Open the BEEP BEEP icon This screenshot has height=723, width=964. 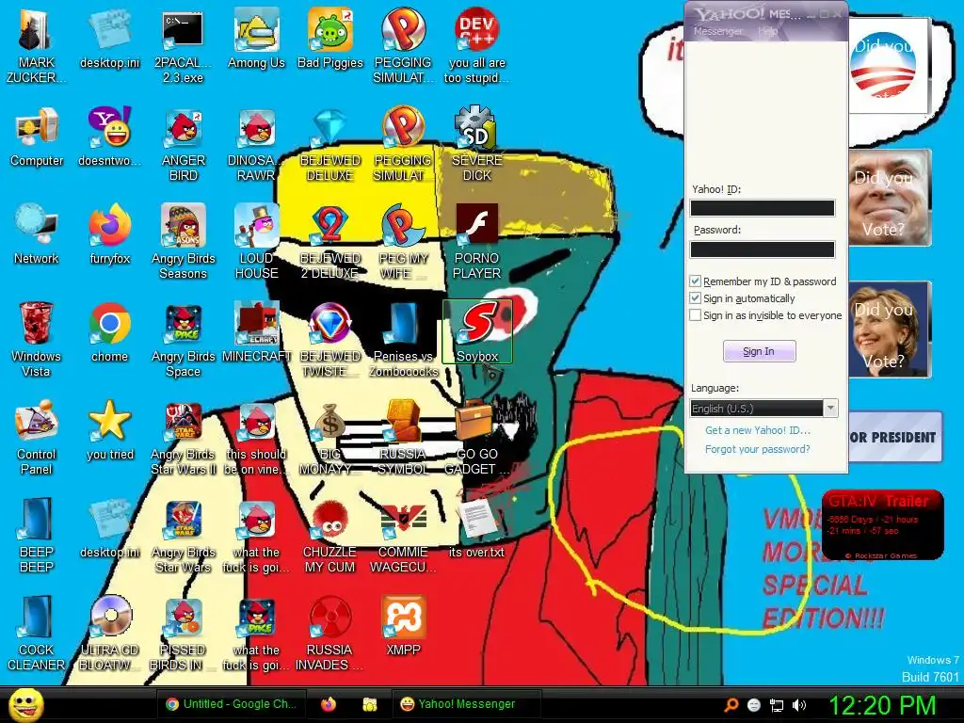point(37,535)
